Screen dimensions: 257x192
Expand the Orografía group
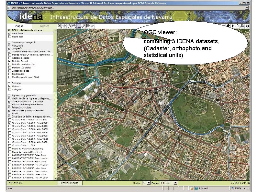point(9,48)
